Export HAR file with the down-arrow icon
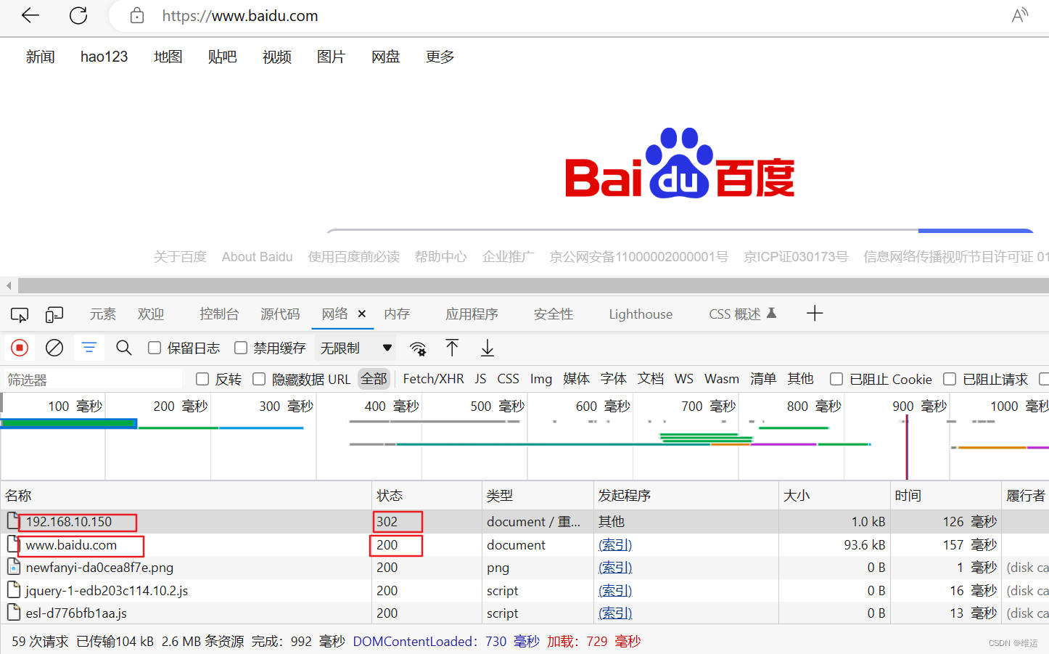This screenshot has height=654, width=1049. coord(488,348)
